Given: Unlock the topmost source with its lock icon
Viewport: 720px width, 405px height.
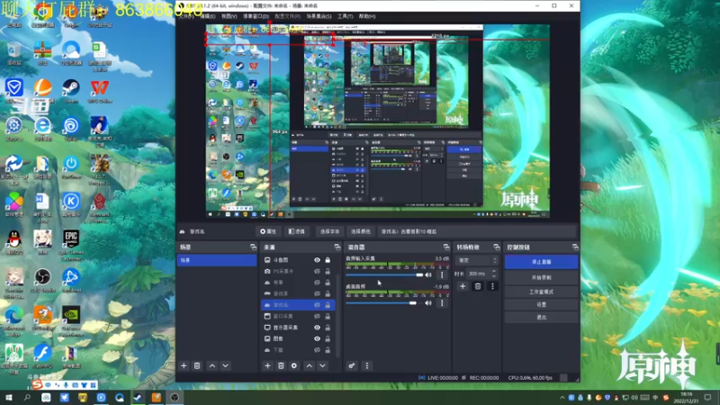Looking at the screenshot, I should (x=328, y=260).
